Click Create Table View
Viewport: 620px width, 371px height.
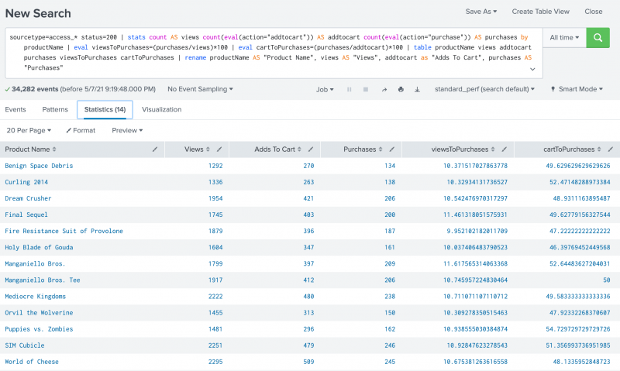click(x=540, y=12)
